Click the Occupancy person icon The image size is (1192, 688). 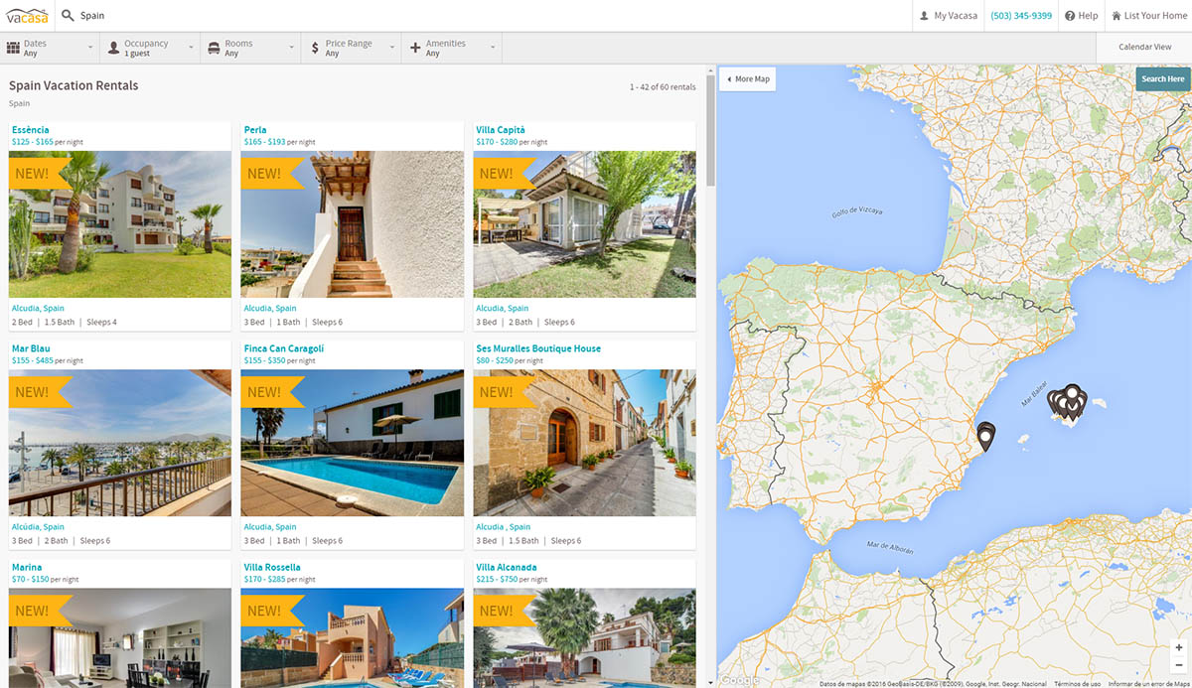click(113, 48)
